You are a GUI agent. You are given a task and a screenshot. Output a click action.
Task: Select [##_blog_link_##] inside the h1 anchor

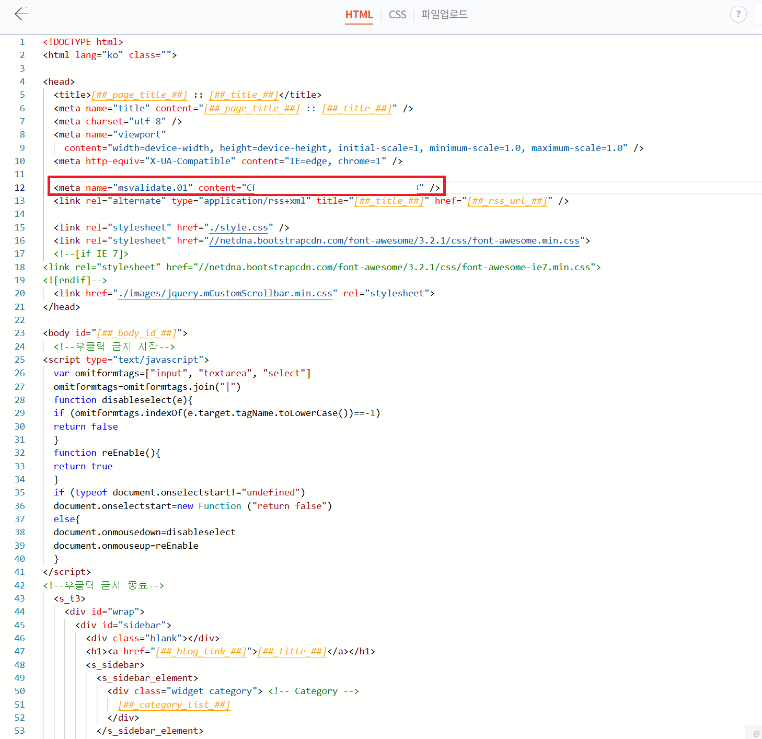[201, 651]
